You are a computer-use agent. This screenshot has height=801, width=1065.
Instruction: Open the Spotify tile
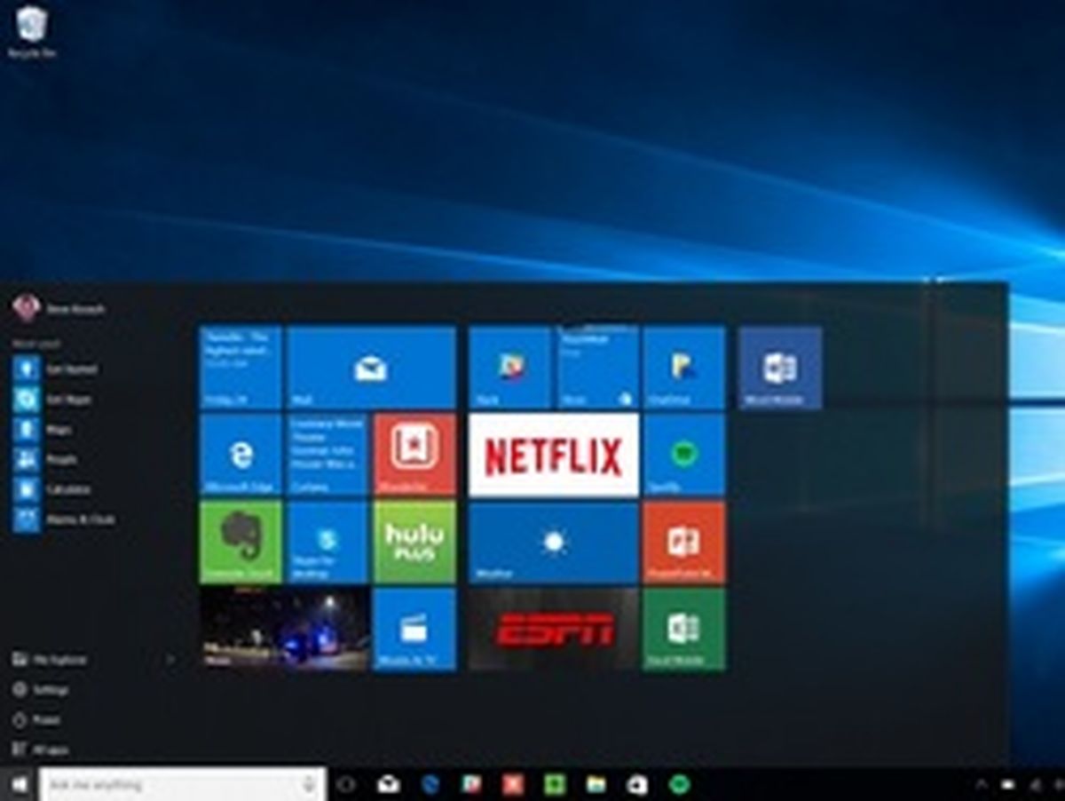[x=683, y=454]
